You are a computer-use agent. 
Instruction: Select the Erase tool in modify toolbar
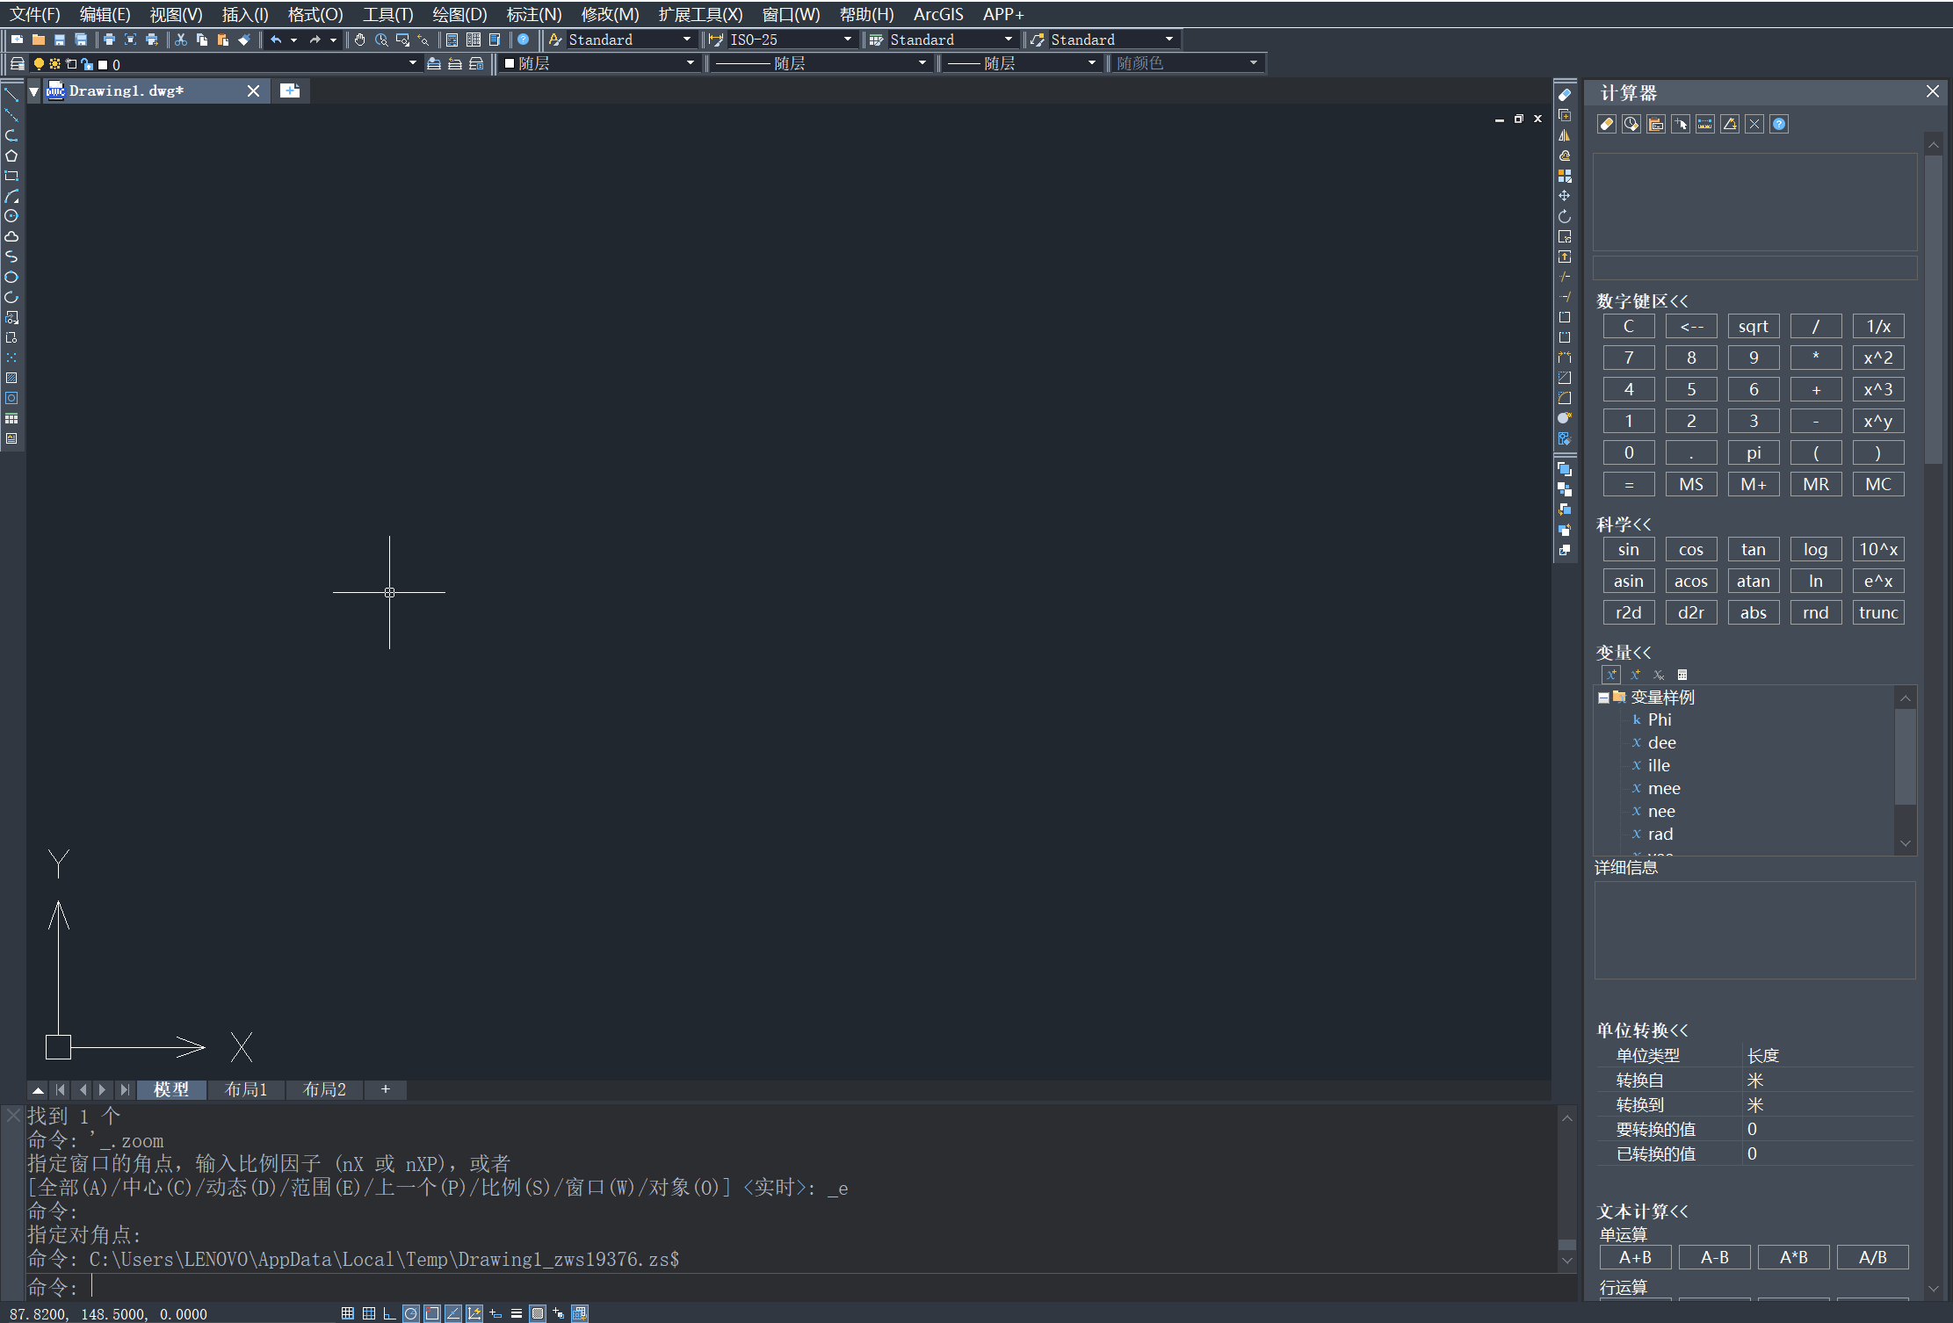coord(1565,94)
